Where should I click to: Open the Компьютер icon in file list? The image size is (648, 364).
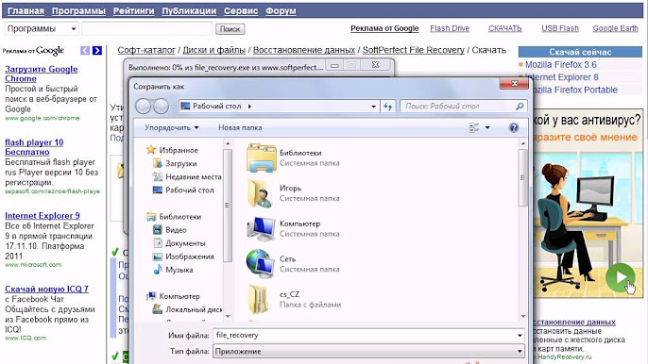pos(261,228)
